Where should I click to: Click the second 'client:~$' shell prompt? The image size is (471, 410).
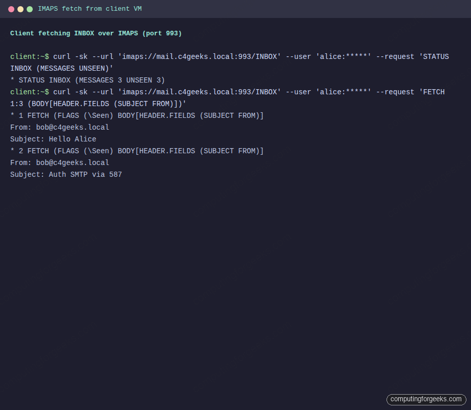click(x=30, y=92)
